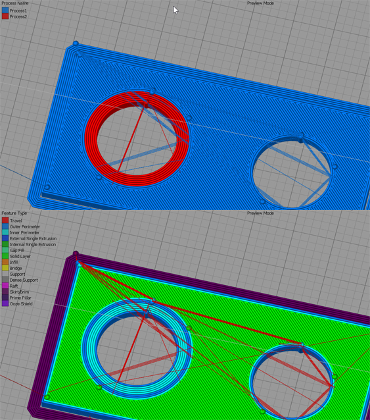Viewport: 370px width, 420px height.
Task: Click the Bridge legend swatch
Action: (x=5, y=268)
